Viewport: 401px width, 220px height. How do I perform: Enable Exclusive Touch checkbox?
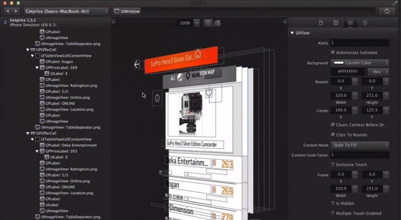(x=333, y=164)
